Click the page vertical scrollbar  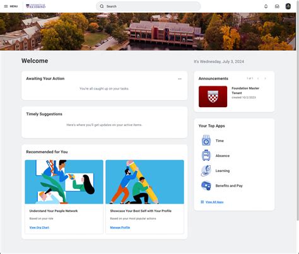pyautogui.click(x=298, y=110)
